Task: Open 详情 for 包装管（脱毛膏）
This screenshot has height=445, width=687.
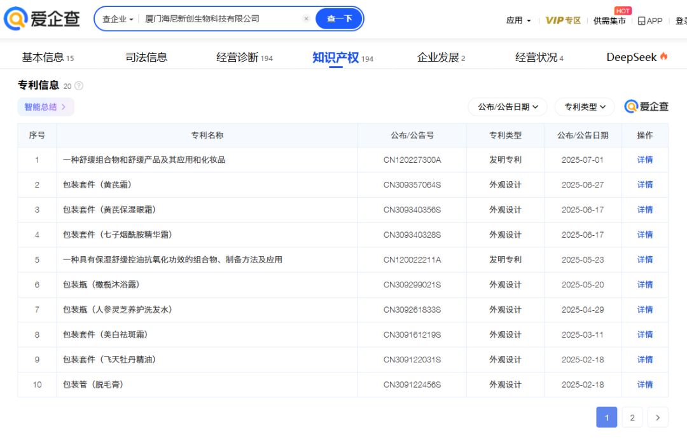Action: tap(644, 385)
